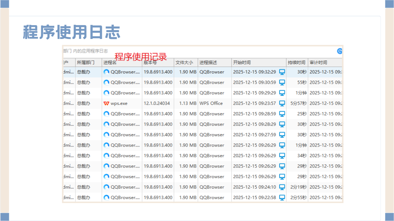
Task: Click the 内的应用程序日志 panel title
Action: pos(90,51)
